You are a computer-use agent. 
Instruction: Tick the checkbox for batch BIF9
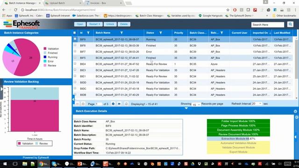pyautogui.click(x=75, y=39)
